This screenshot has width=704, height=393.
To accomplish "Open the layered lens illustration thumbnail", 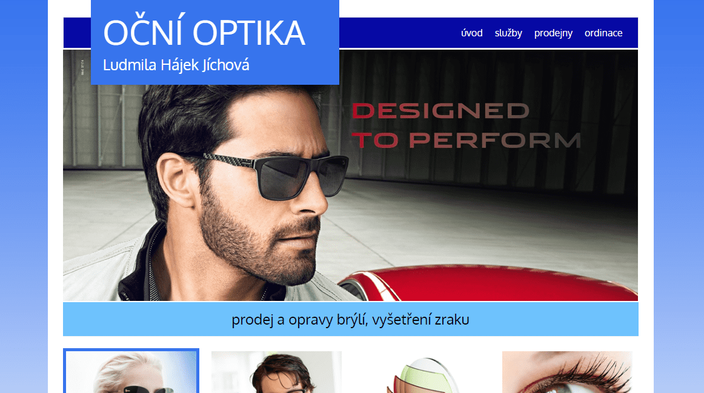I will pyautogui.click(x=422, y=373).
